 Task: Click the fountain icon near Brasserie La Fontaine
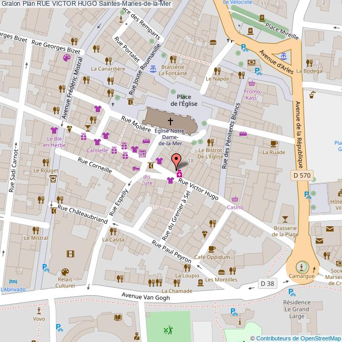click(x=153, y=69)
